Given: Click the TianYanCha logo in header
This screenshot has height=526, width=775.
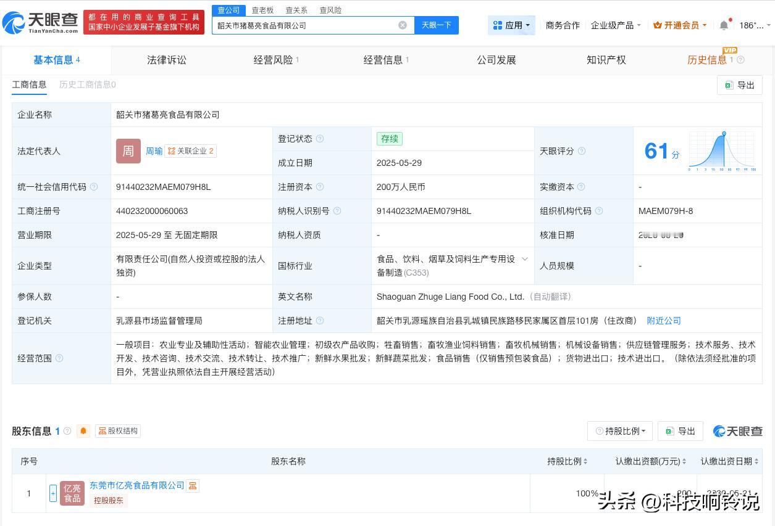Looking at the screenshot, I should (41, 23).
